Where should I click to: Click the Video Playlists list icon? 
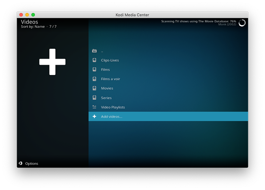[94, 107]
